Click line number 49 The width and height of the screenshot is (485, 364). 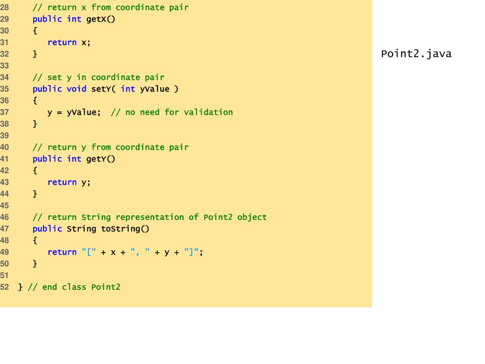(5, 252)
